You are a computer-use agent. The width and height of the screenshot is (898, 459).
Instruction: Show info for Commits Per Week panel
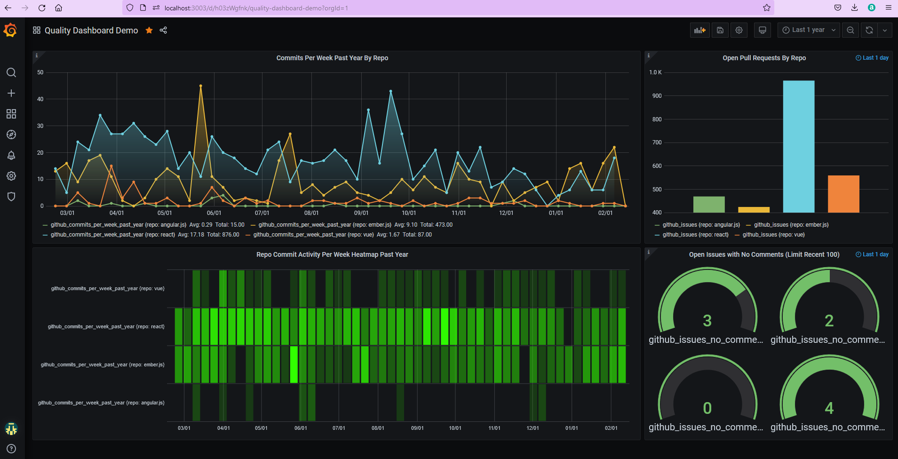[37, 55]
